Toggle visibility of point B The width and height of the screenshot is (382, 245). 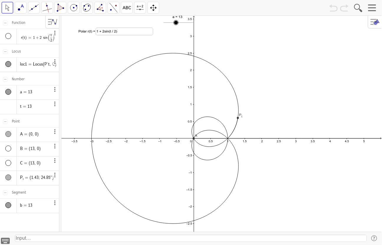[8, 148]
